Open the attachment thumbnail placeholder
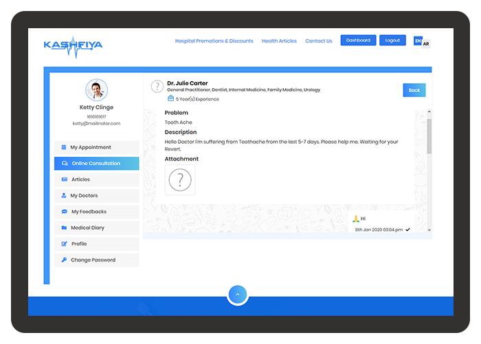Viewport: 481px width, 344px height. coord(180,180)
